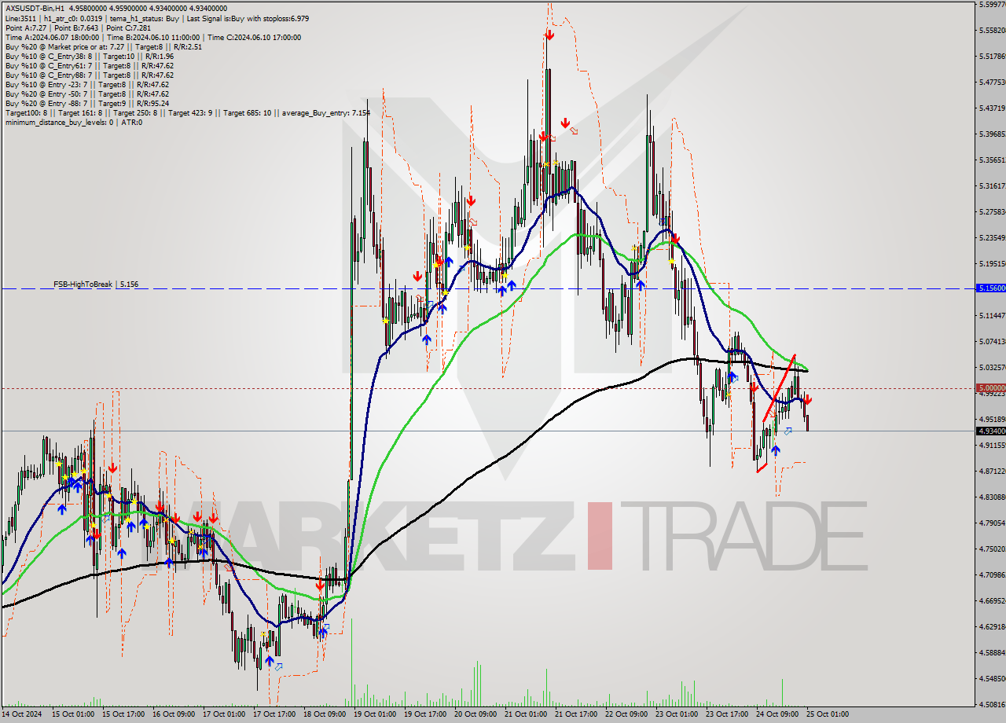Click the black 4.93400 current price tag
Viewport: 1006px width, 723px height.
click(x=991, y=431)
